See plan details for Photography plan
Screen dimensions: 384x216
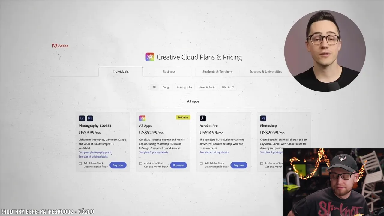tap(93, 157)
